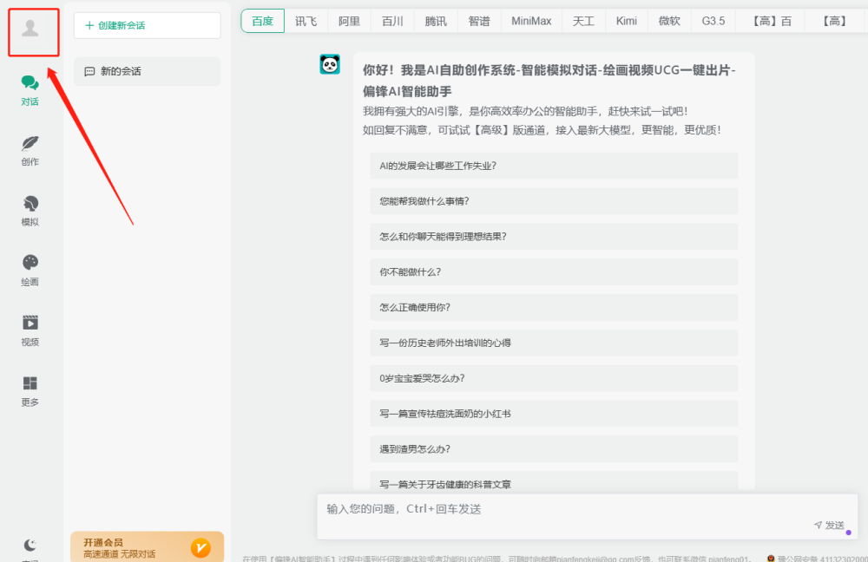Click suggestion 怎么和你聊天能得到理想结果?
The width and height of the screenshot is (868, 562).
tap(554, 237)
